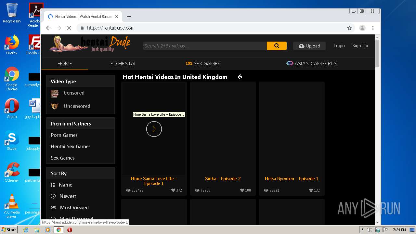The width and height of the screenshot is (416, 234).
Task: Click the Login link
Action: (339, 46)
